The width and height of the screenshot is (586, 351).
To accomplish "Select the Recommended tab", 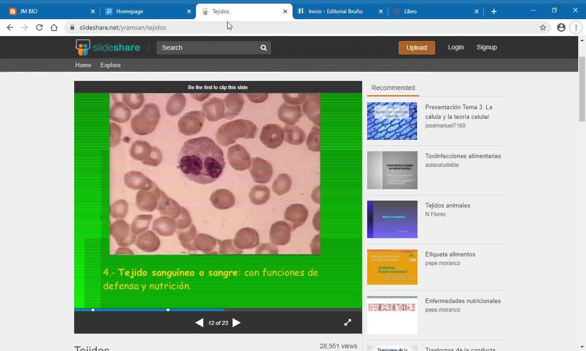I will tap(393, 88).
